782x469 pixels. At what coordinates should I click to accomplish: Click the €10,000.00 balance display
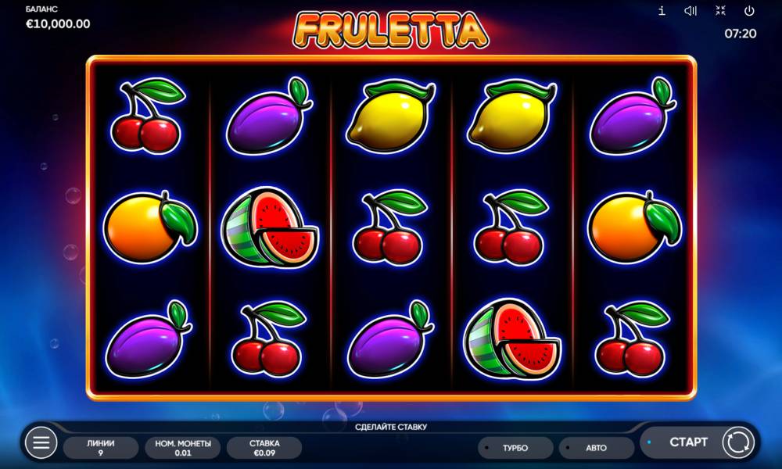58,24
